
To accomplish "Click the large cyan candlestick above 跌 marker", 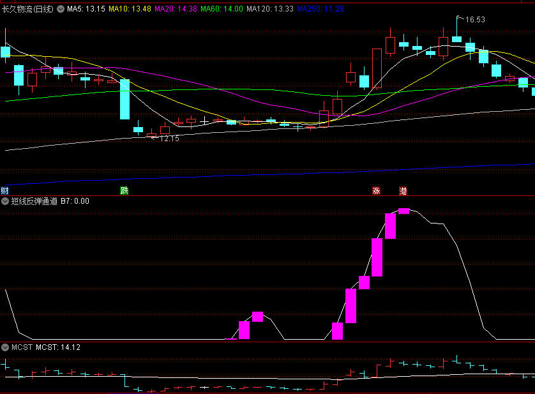I will pyautogui.click(x=125, y=99).
